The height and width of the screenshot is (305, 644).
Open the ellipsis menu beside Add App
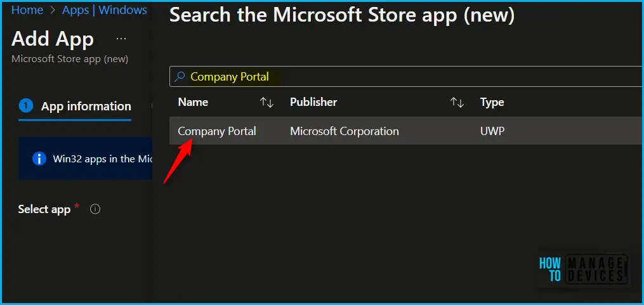[x=121, y=39]
